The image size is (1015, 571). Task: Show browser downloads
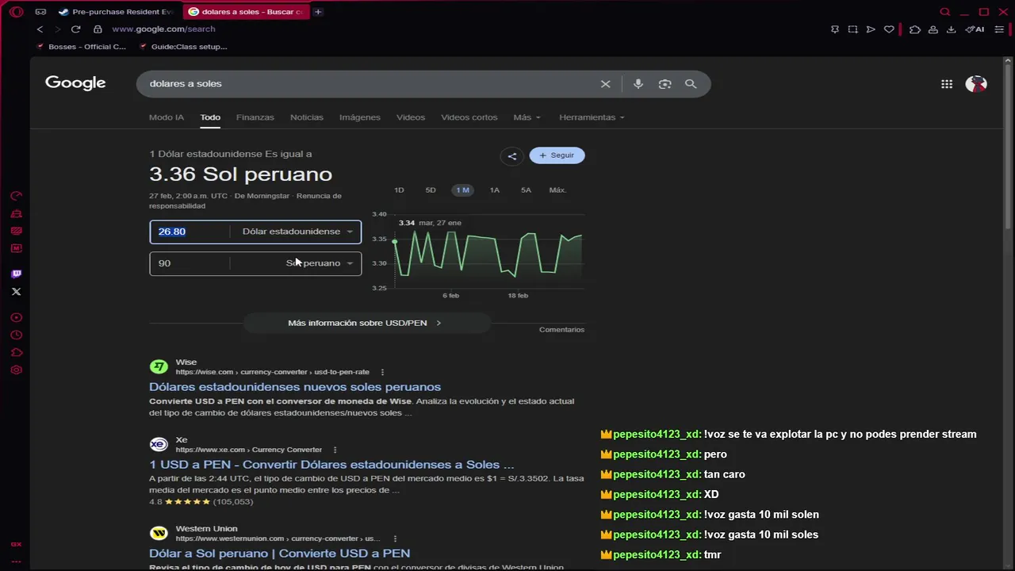(x=951, y=29)
